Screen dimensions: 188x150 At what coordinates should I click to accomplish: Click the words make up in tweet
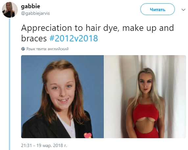pos(139,28)
